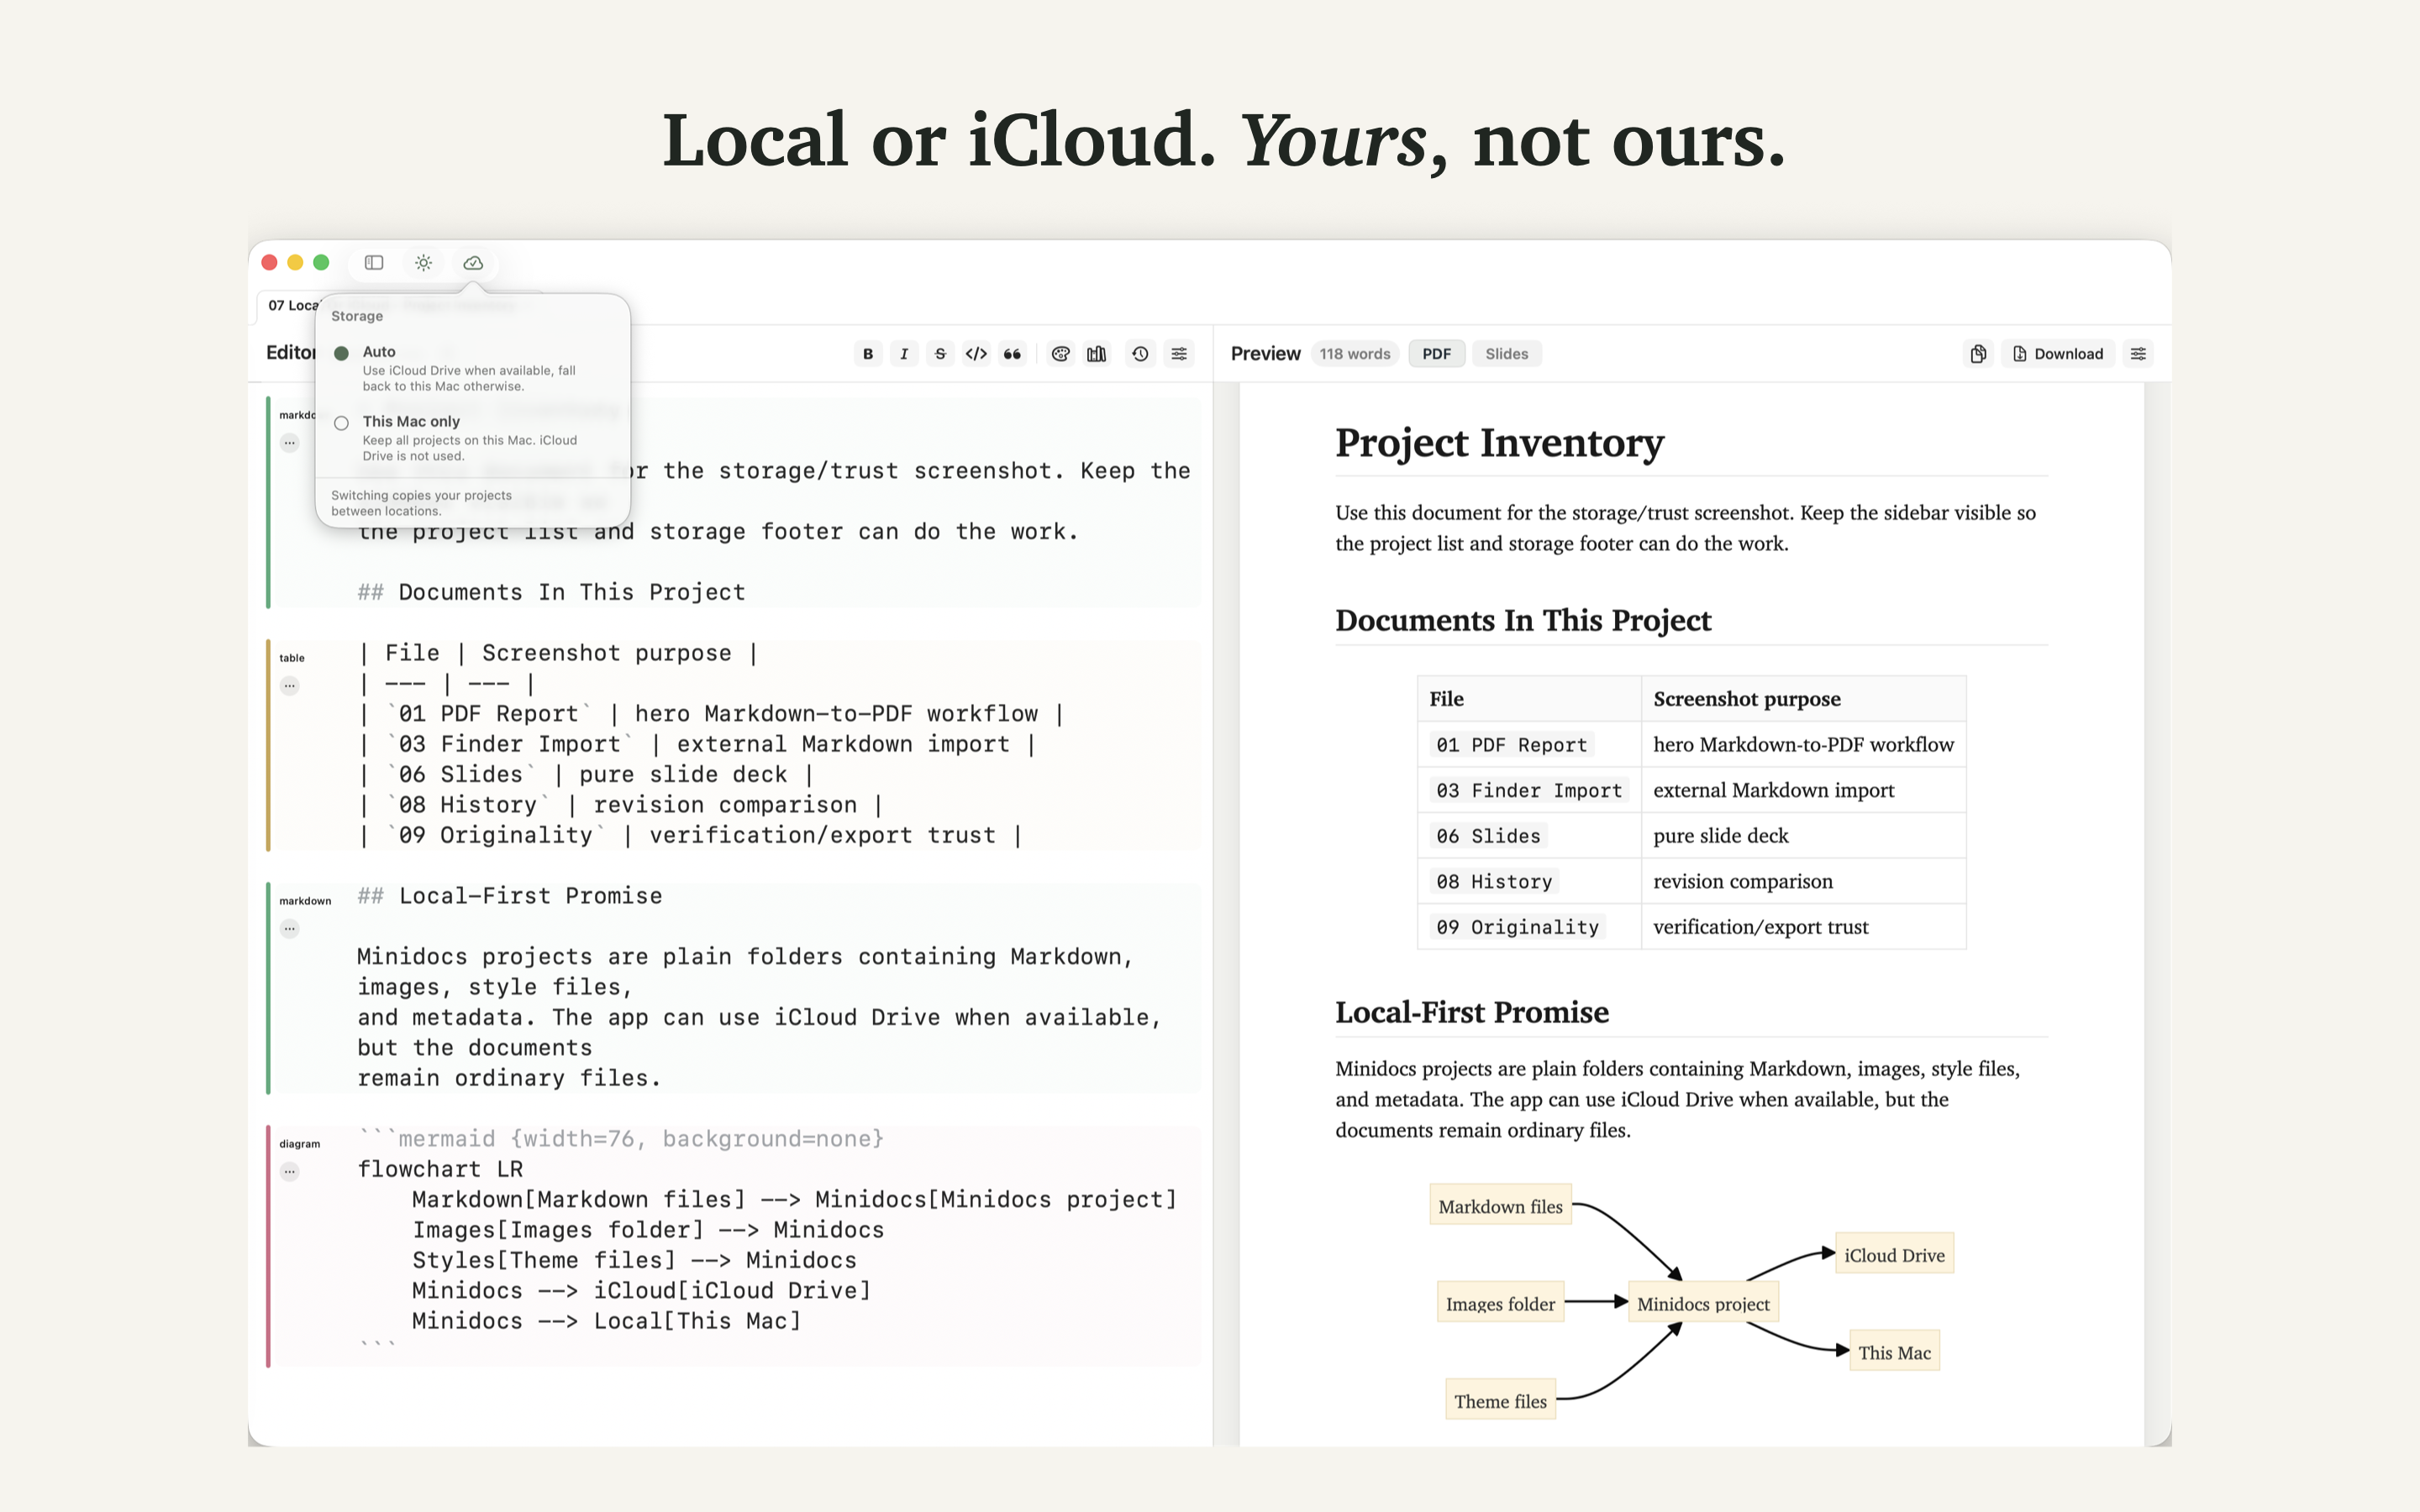
Task: Click the Minidocs project diagram node
Action: coord(1703,1304)
